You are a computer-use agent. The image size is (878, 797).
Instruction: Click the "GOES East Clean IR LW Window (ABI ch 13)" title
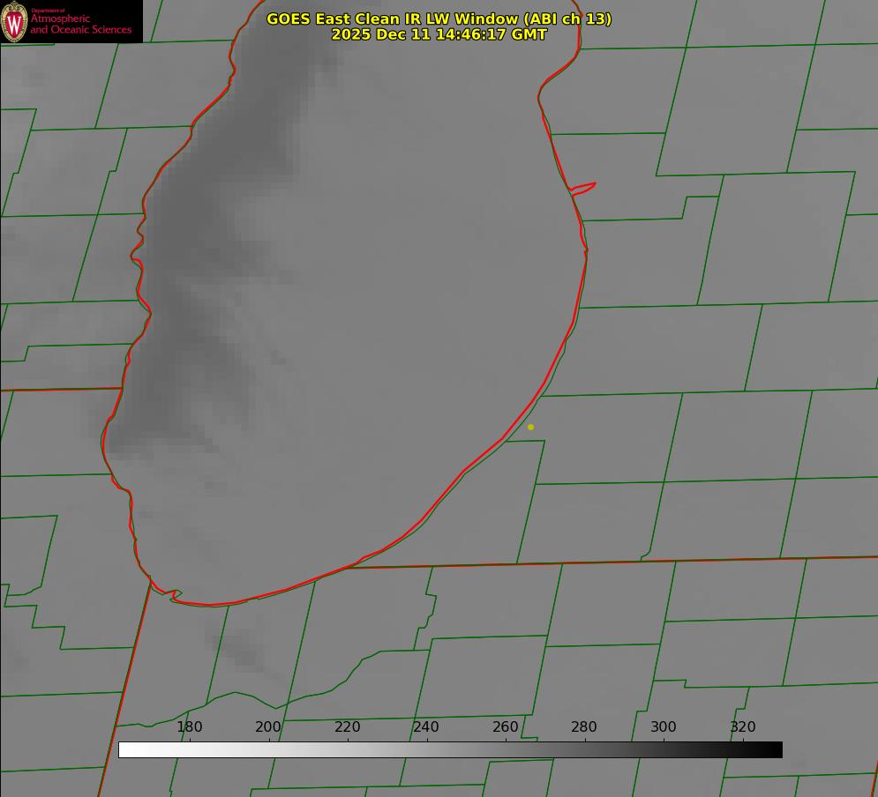[439, 19]
